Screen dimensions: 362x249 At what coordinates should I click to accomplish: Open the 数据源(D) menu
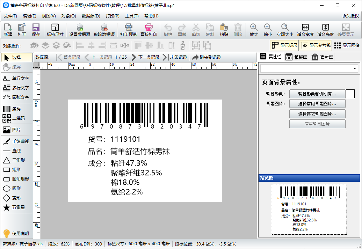(x=91, y=16)
